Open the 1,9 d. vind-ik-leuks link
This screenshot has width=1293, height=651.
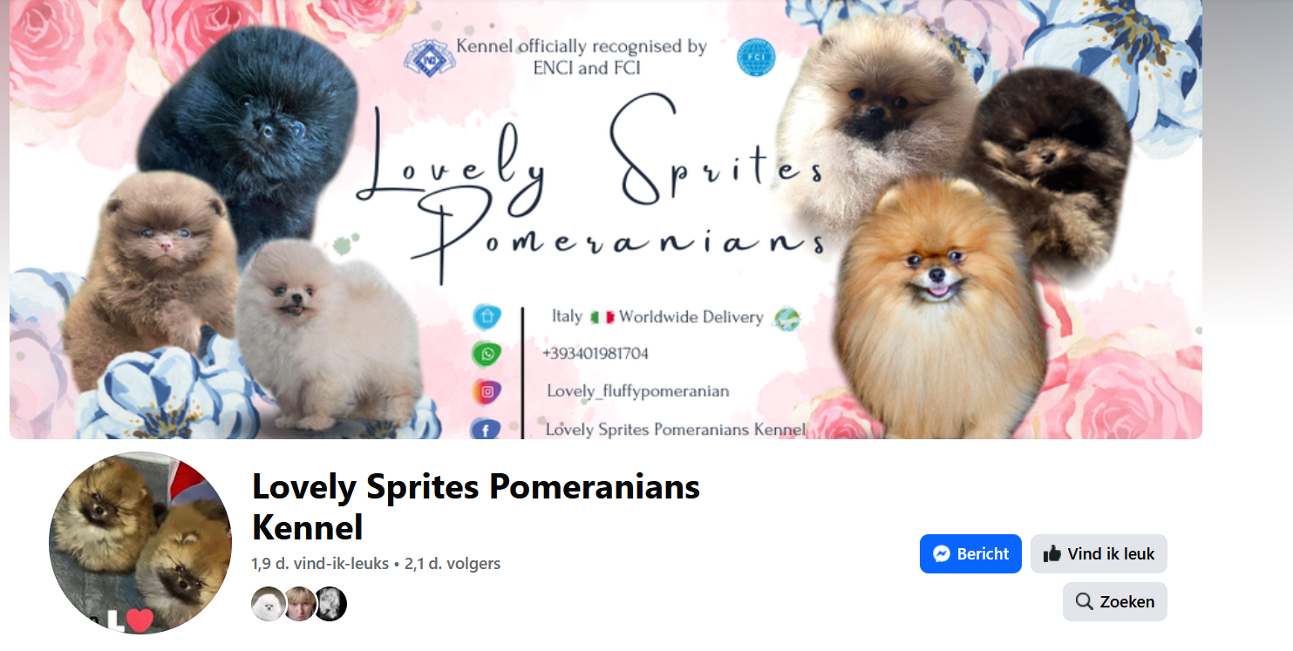click(x=320, y=564)
